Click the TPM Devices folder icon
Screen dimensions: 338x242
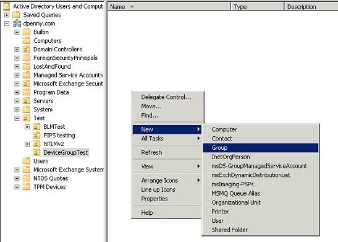[x=27, y=187]
